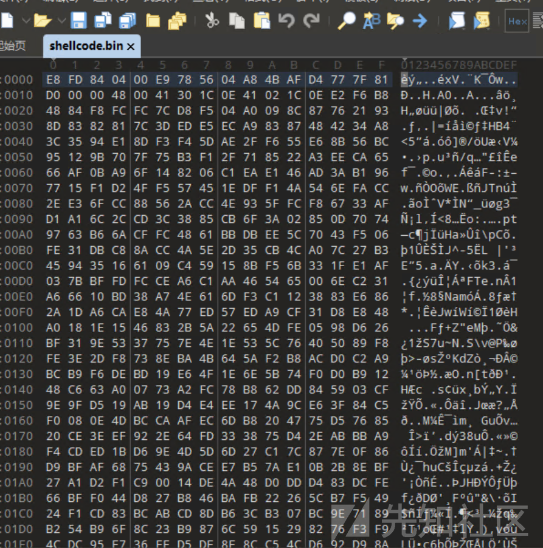Click the decoded text of row 0110
543x548 pixels.
pos(459,343)
